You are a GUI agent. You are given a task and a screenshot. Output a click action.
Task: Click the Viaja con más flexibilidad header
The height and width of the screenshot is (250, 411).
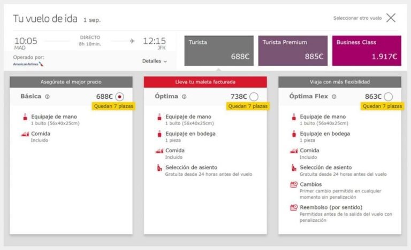click(340, 82)
